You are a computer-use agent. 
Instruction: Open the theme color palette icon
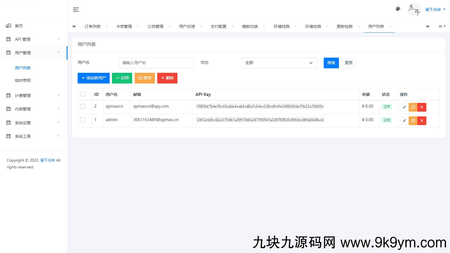point(398,9)
